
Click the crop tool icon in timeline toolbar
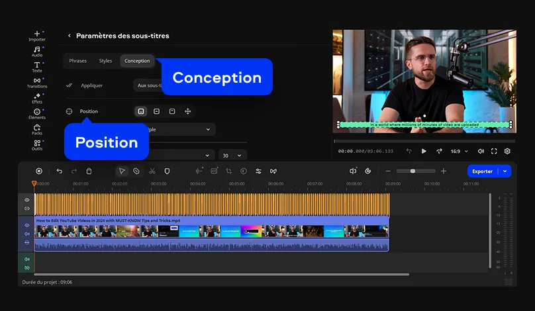228,171
